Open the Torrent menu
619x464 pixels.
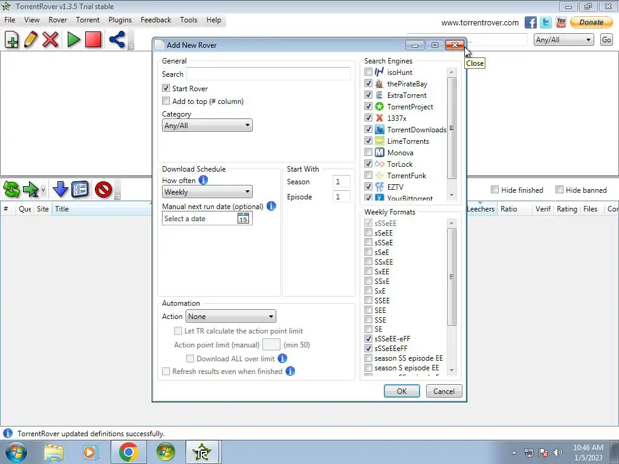click(x=88, y=20)
